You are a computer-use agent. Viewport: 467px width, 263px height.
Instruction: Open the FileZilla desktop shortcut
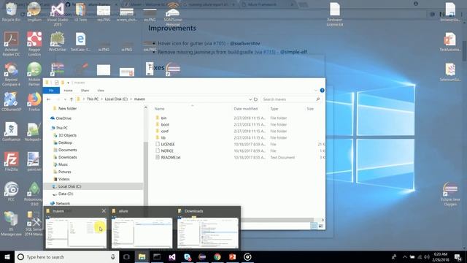pos(11,161)
